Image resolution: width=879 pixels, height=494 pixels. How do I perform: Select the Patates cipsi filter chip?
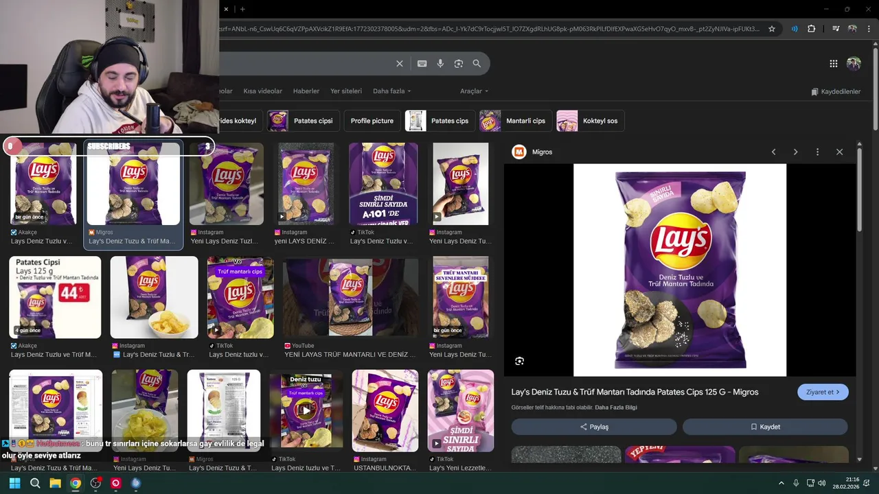(303, 121)
